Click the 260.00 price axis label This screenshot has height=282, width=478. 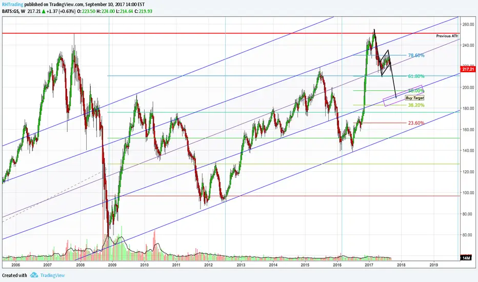[x=468, y=24]
